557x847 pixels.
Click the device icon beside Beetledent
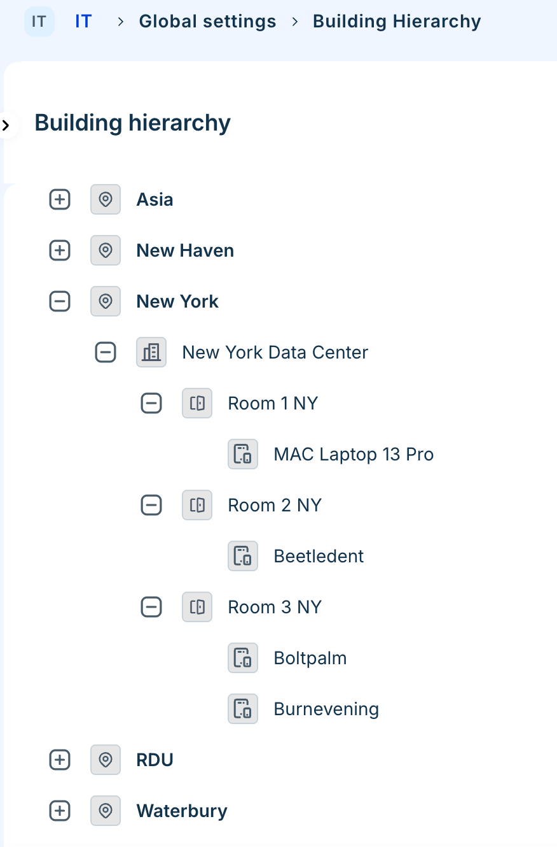pyautogui.click(x=243, y=556)
